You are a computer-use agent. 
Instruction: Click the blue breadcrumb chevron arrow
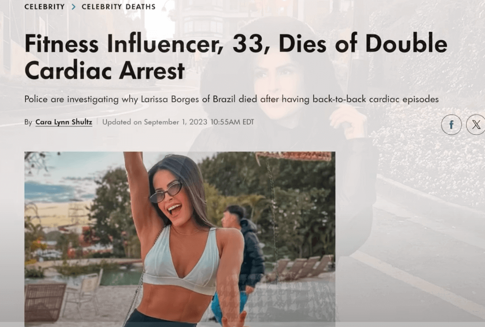[x=74, y=6]
